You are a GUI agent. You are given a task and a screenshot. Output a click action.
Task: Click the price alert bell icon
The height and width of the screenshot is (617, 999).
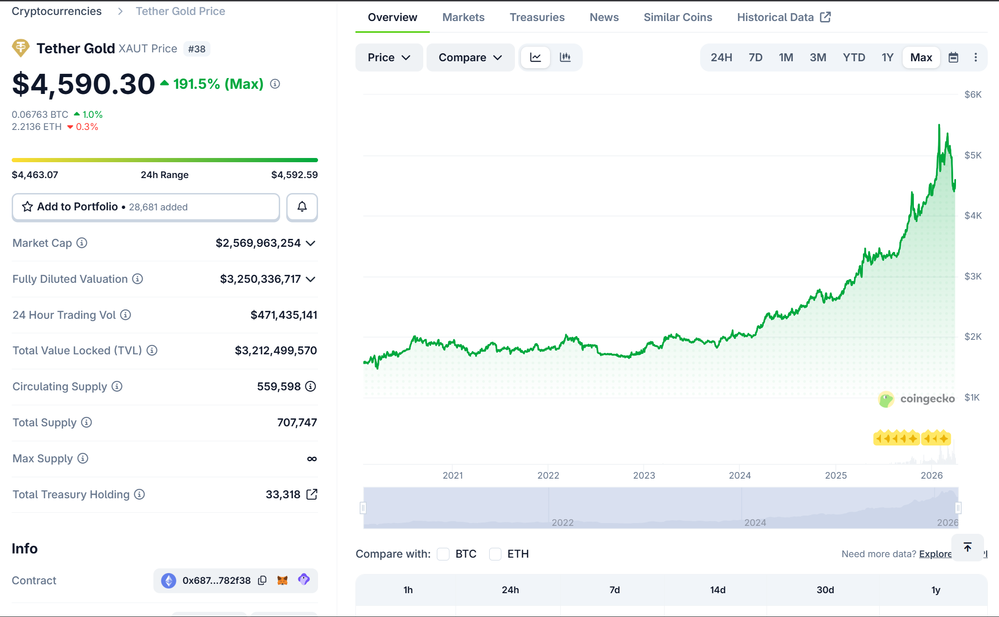tap(302, 207)
